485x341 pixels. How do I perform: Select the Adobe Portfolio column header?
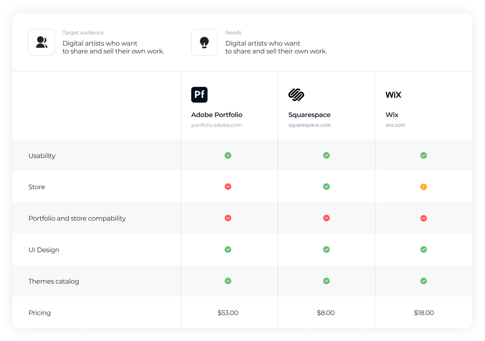(217, 115)
